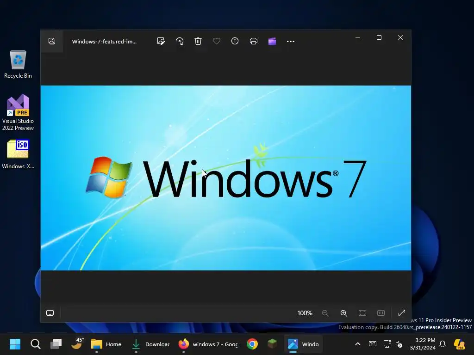Rotate the image with the rotate icon
The image size is (474, 355).
click(180, 41)
